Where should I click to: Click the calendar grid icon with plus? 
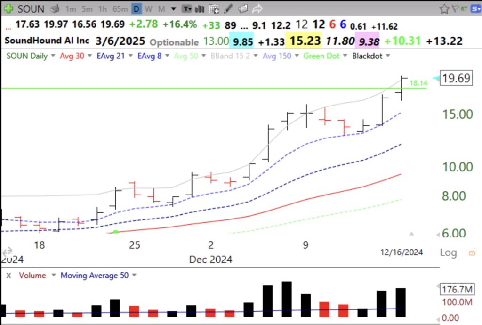(x=214, y=8)
